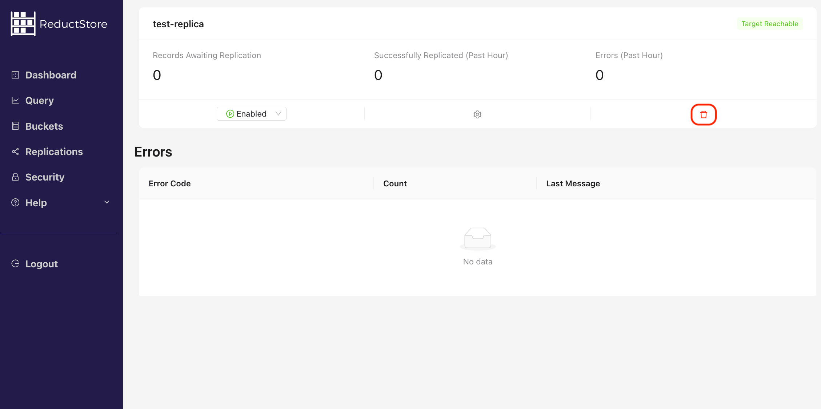Toggle the replication Enabled state
This screenshot has height=409, width=821.
point(251,113)
